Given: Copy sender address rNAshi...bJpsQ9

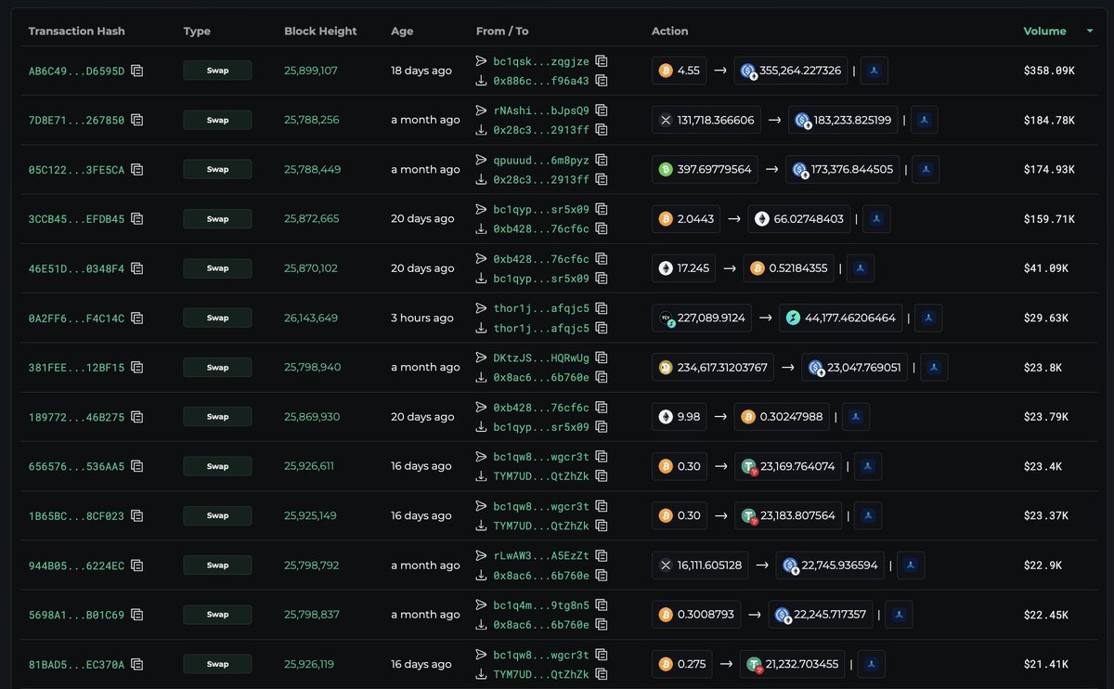Looking at the screenshot, I should (x=602, y=110).
